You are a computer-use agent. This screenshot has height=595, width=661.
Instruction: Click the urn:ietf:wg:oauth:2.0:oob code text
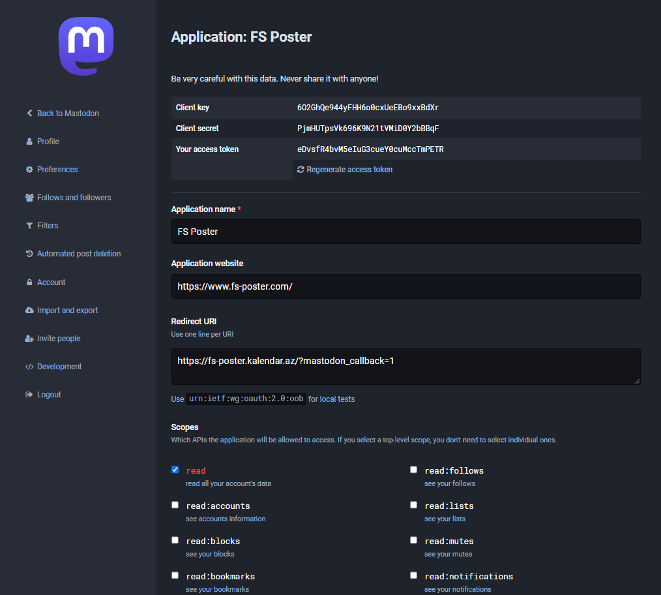[246, 399]
